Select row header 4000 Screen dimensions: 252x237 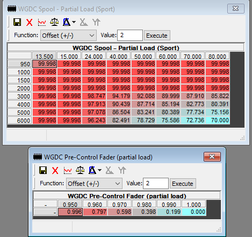point(20,104)
